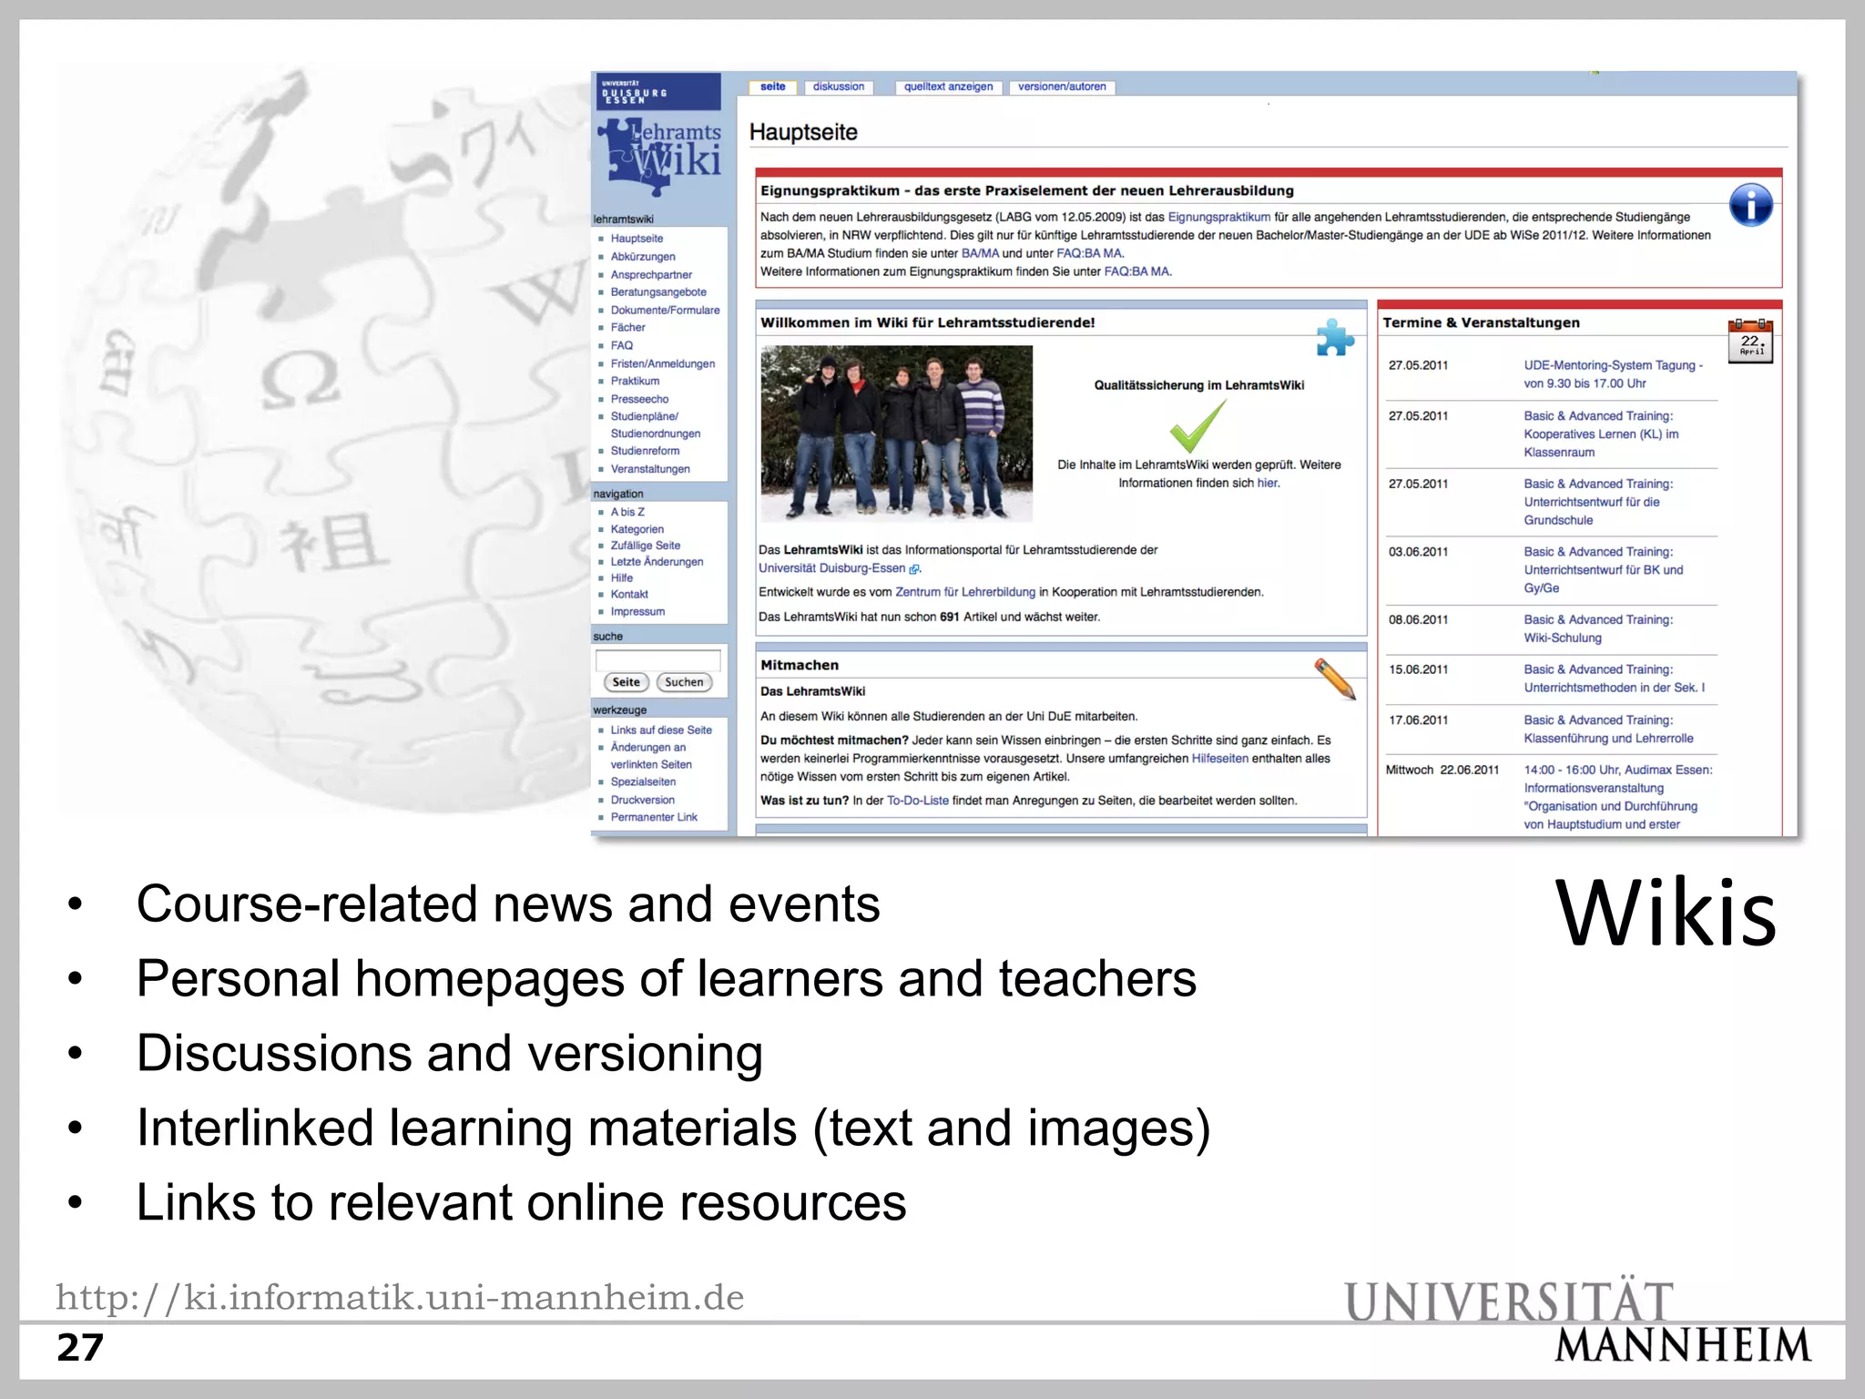The image size is (1865, 1399).
Task: Open the Hilfe navigation link
Action: (x=622, y=578)
